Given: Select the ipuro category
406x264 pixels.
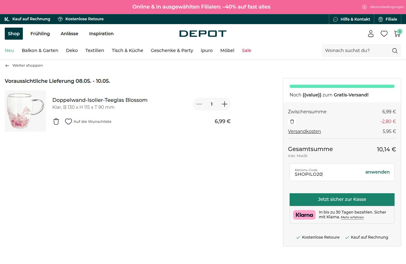Looking at the screenshot, I should pyautogui.click(x=207, y=50).
